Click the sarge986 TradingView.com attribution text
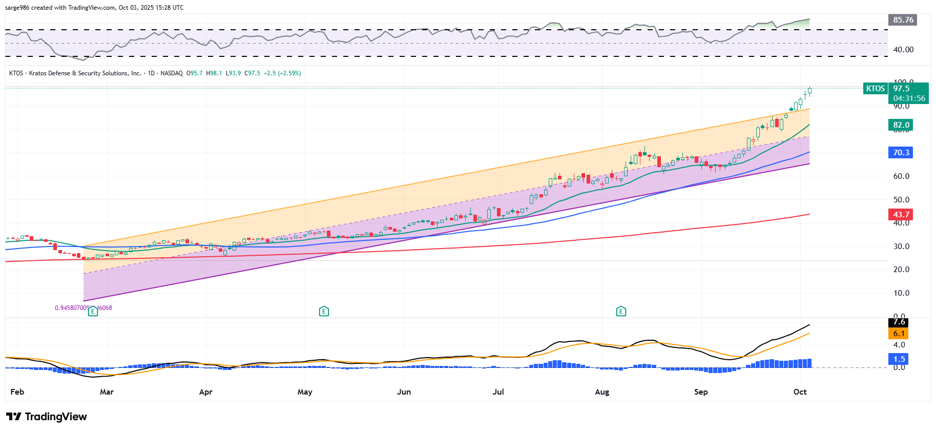This screenshot has height=432, width=936. click(94, 8)
